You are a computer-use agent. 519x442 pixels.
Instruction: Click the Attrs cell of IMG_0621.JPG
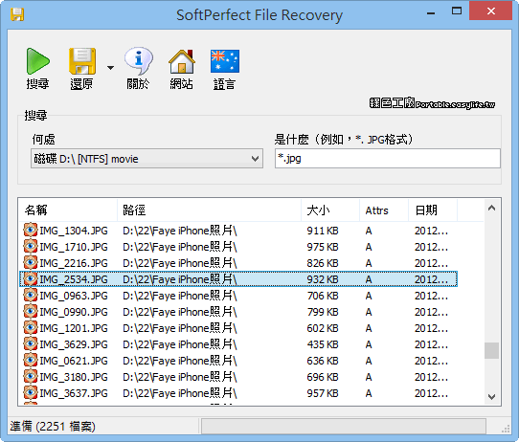(x=369, y=361)
